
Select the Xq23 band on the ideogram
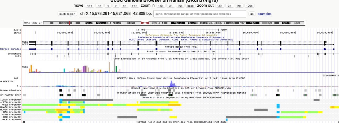(232, 23)
